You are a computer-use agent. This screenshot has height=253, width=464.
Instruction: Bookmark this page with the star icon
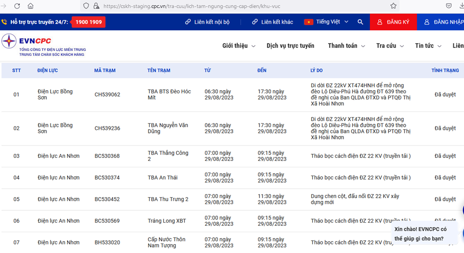pos(393,6)
